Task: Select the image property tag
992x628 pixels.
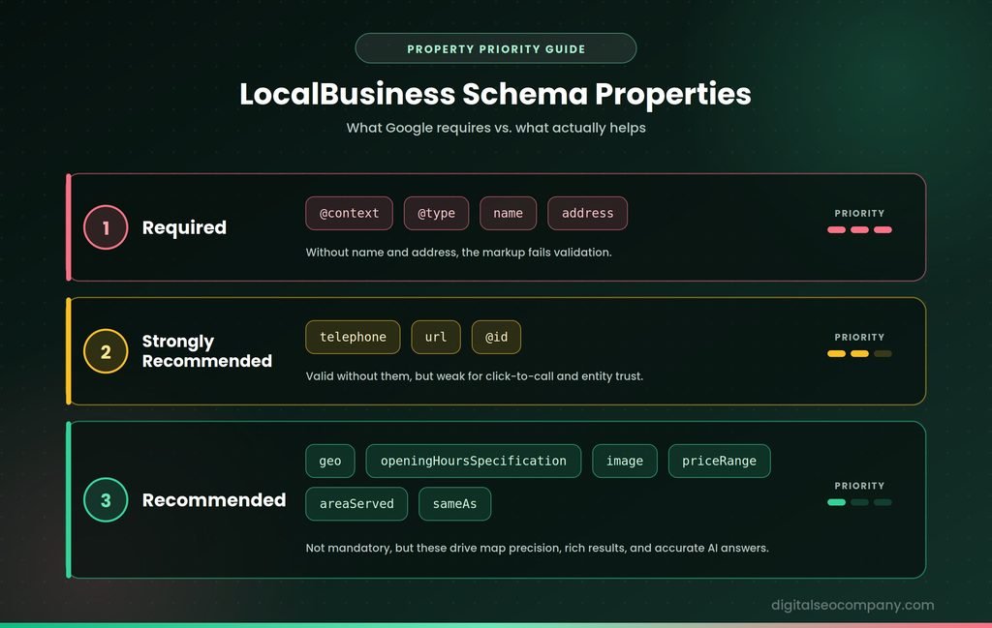Action: (x=625, y=462)
